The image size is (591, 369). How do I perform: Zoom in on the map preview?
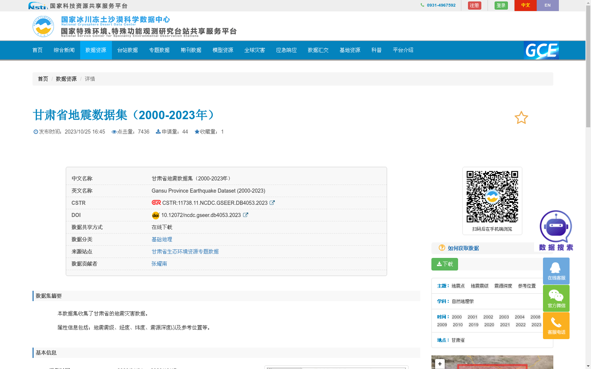(440, 363)
